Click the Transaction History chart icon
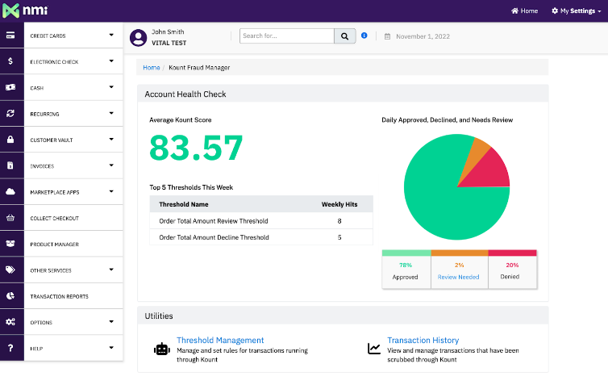The height and width of the screenshot is (389, 608). (x=374, y=348)
